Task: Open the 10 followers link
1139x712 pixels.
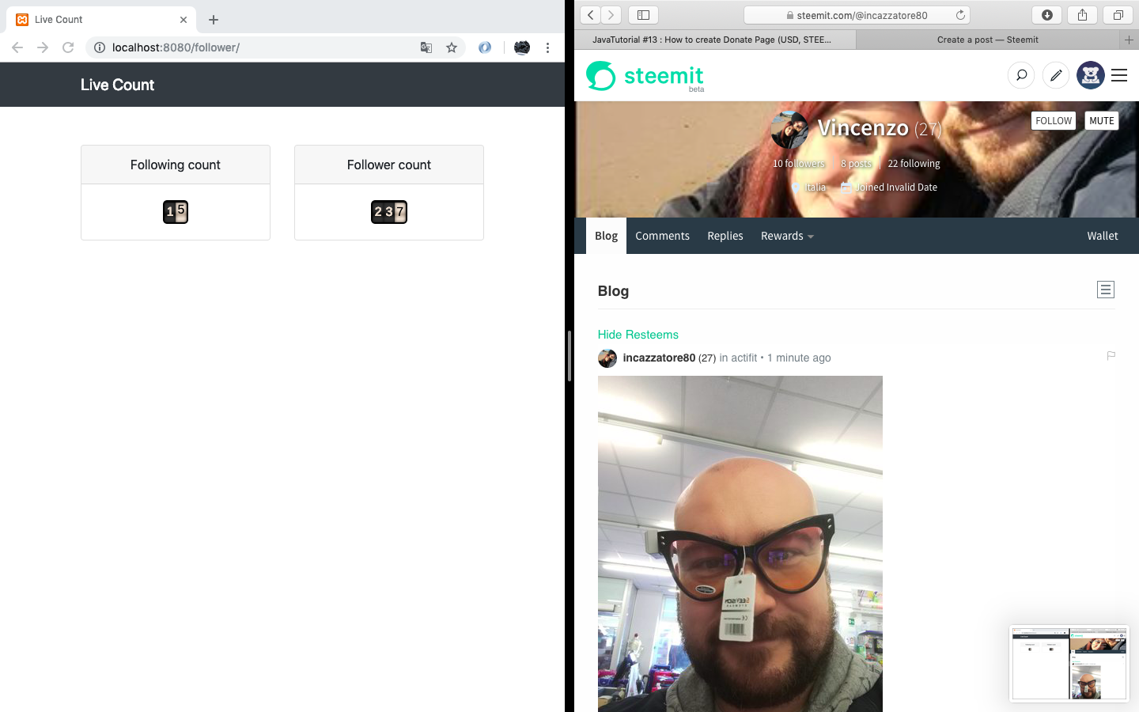Action: click(x=799, y=164)
